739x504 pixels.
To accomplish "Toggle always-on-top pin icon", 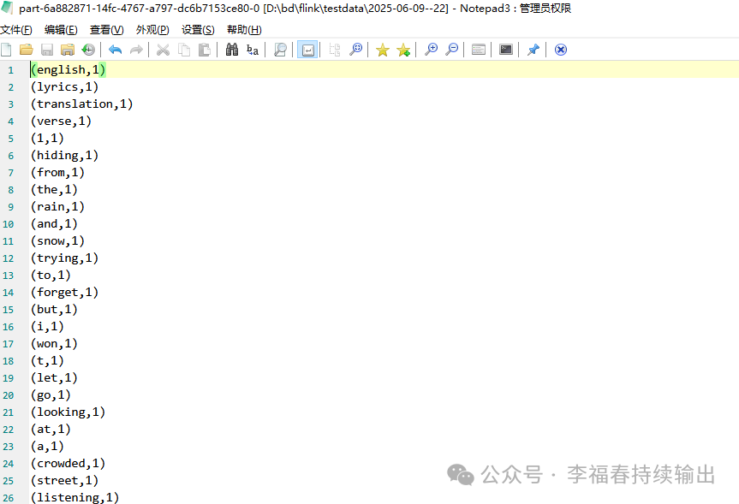I will point(533,50).
